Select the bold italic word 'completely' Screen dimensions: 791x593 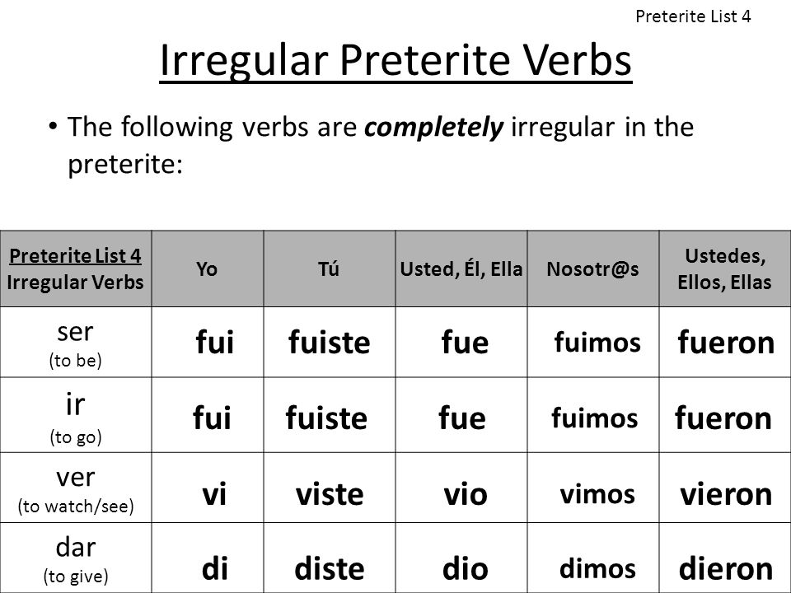coord(433,127)
